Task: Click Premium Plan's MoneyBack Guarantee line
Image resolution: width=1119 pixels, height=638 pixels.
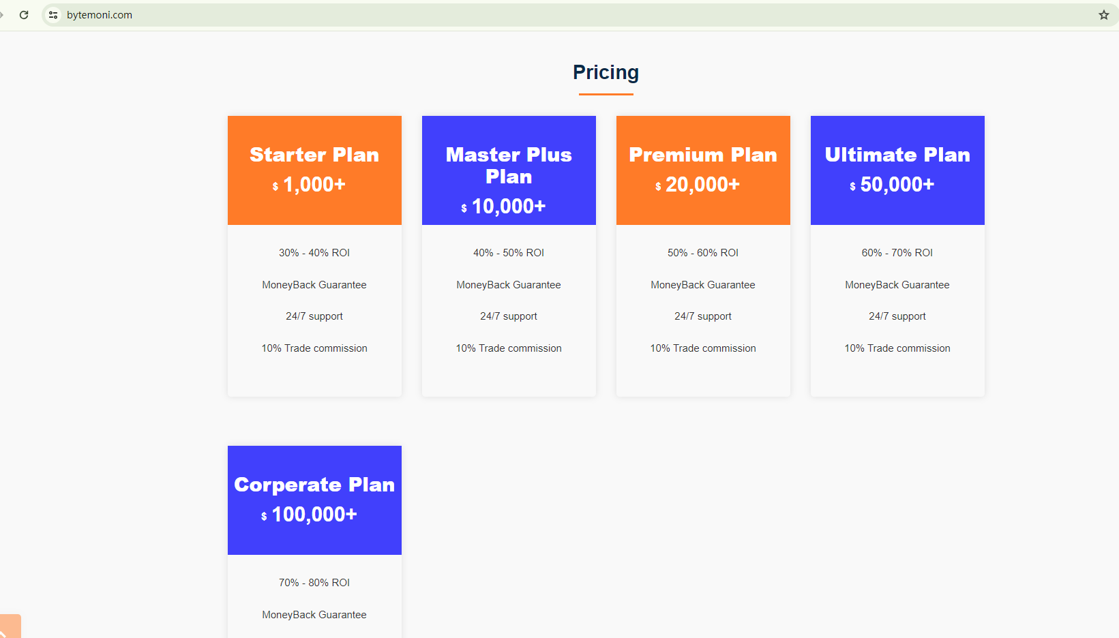Action: (703, 285)
